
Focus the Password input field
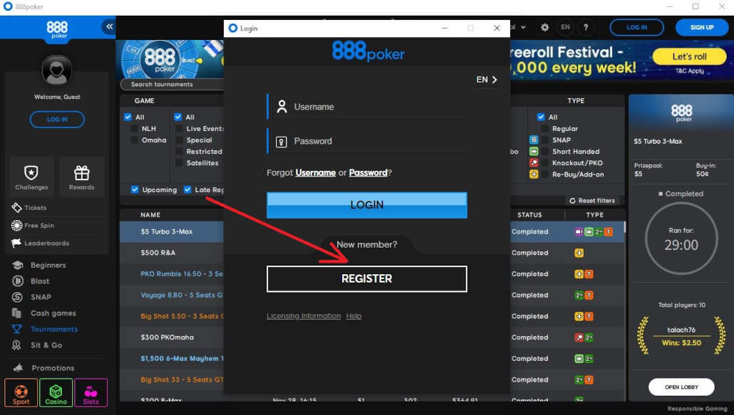coord(367,141)
